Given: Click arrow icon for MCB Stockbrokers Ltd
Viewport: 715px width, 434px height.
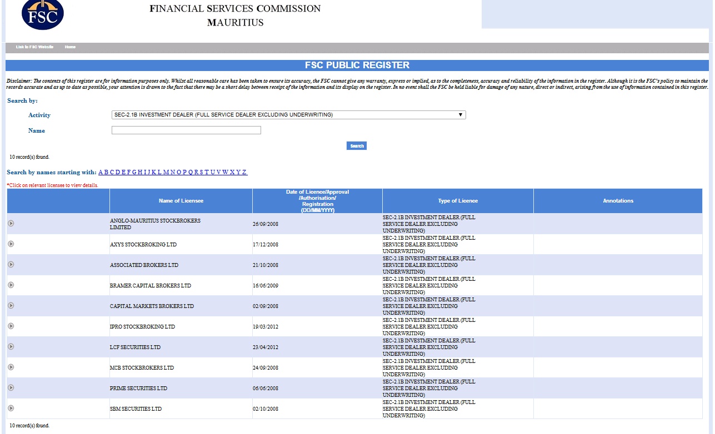Looking at the screenshot, I should [11, 367].
